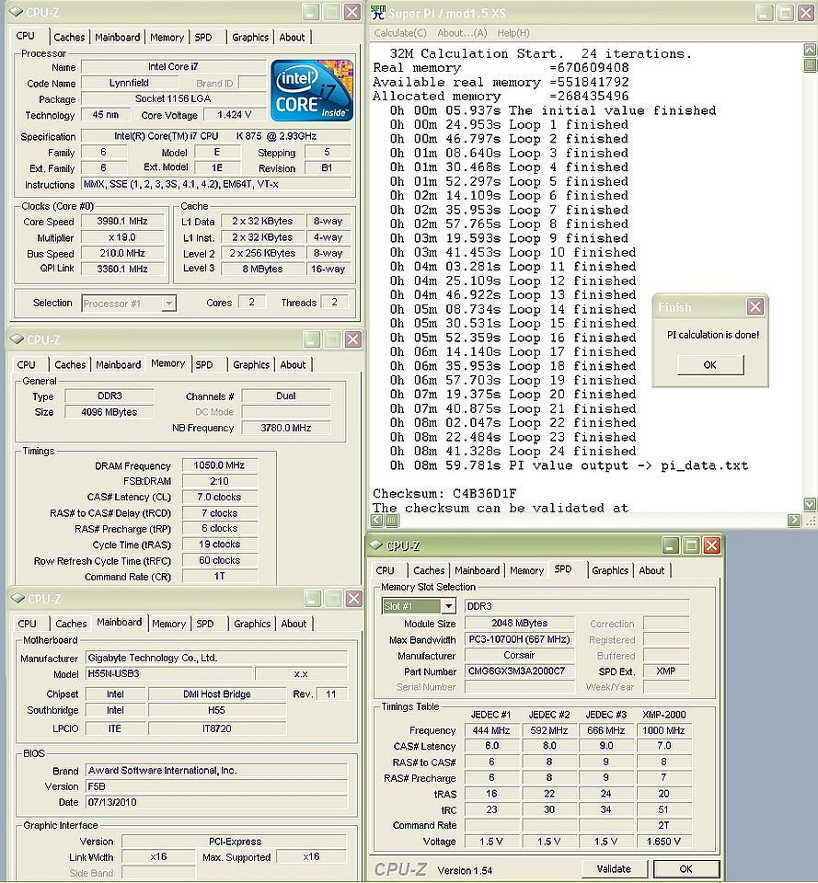Viewport: 818px width, 883px height.
Task: Switch to CPU tab in the SPD window
Action: 385,570
